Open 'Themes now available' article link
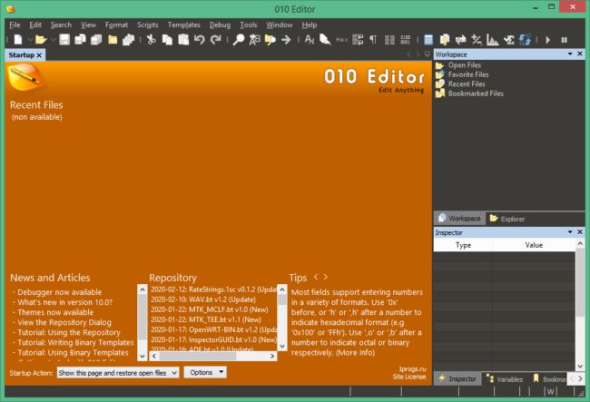This screenshot has width=590, height=402. pyautogui.click(x=55, y=312)
